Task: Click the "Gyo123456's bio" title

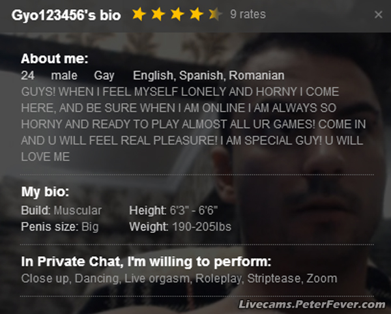Action: tap(66, 15)
